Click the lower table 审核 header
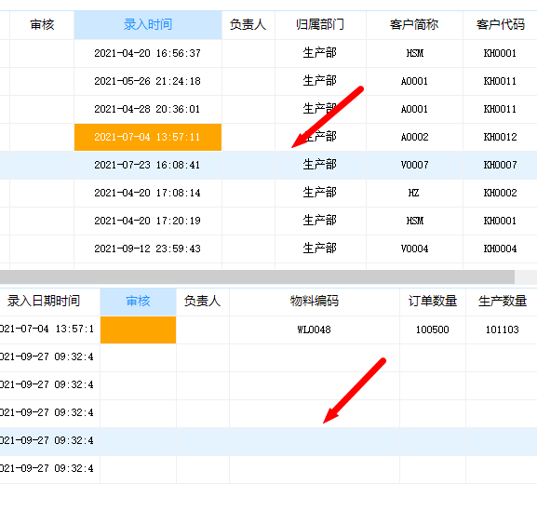Viewport: 537px width, 511px height. pos(139,302)
